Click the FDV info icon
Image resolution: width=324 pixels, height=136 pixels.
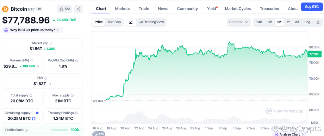[46, 78]
